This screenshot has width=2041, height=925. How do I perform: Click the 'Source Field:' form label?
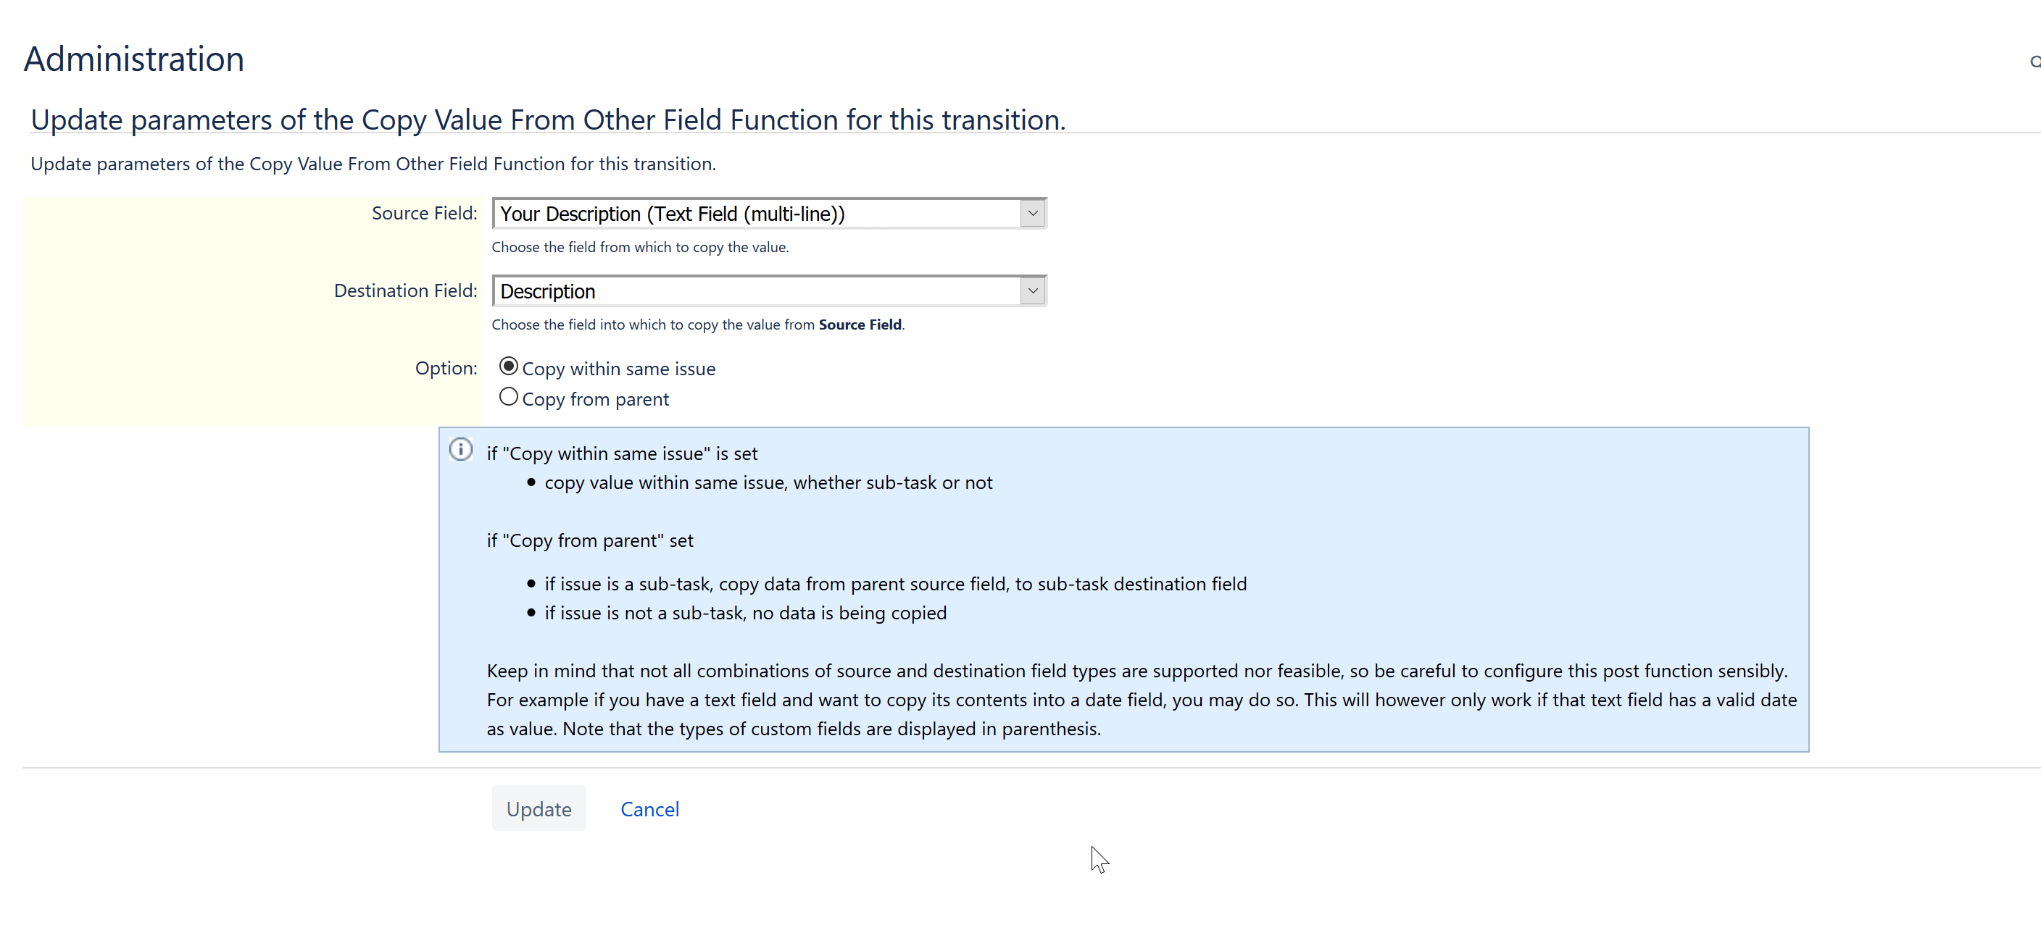tap(424, 213)
